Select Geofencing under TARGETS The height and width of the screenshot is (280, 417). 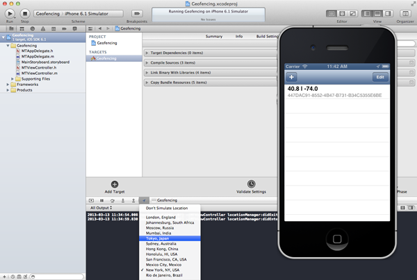pos(114,58)
